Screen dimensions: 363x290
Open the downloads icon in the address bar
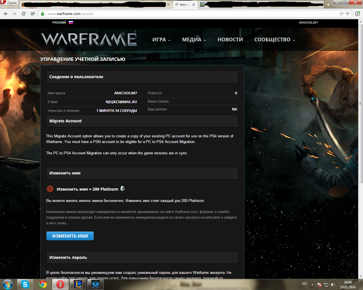click(x=357, y=14)
